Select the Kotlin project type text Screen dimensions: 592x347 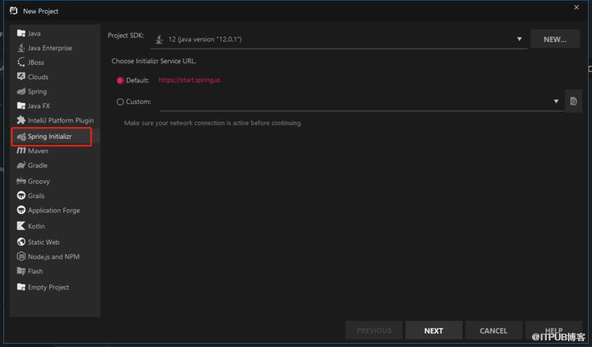36,226
